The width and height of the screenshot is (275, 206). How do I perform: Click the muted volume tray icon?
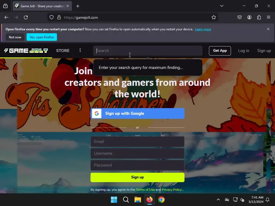(x=242, y=200)
